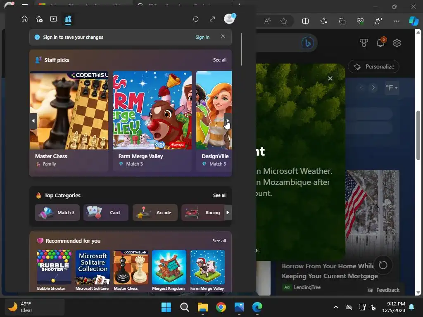Go to previous staff picks with left arrow
This screenshot has height=317, width=423.
pyautogui.click(x=33, y=121)
